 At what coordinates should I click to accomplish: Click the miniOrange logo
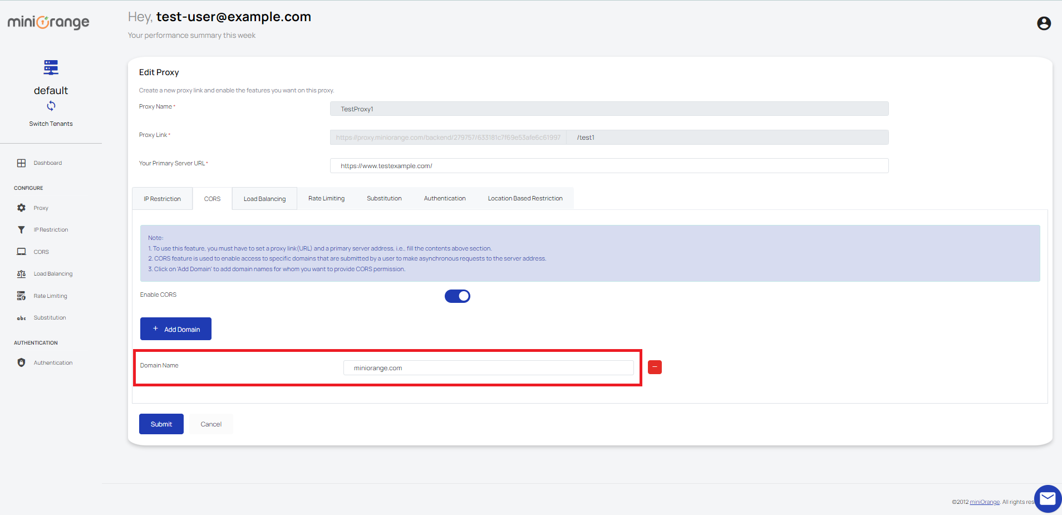[48, 22]
